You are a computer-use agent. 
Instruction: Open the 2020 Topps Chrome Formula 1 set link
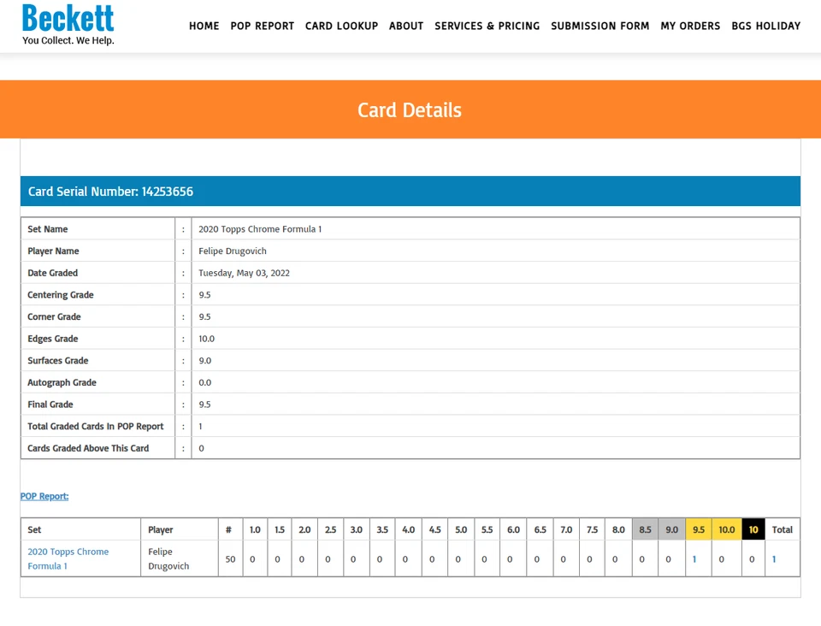pos(68,558)
